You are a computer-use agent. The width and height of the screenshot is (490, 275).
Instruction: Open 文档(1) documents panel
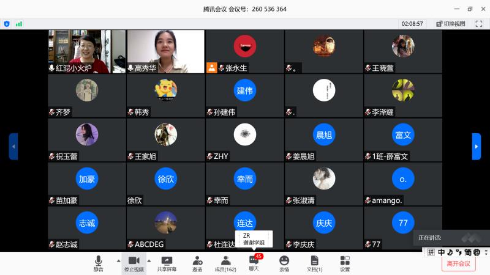pos(314,263)
